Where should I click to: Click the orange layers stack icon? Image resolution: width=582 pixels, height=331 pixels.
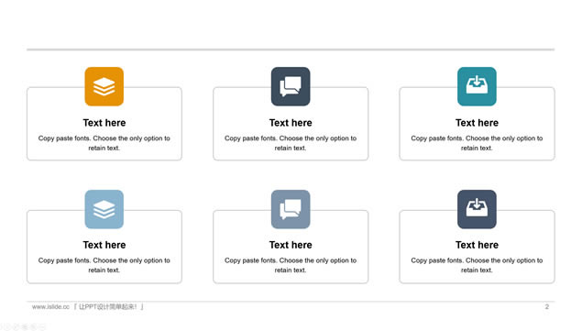tap(104, 86)
